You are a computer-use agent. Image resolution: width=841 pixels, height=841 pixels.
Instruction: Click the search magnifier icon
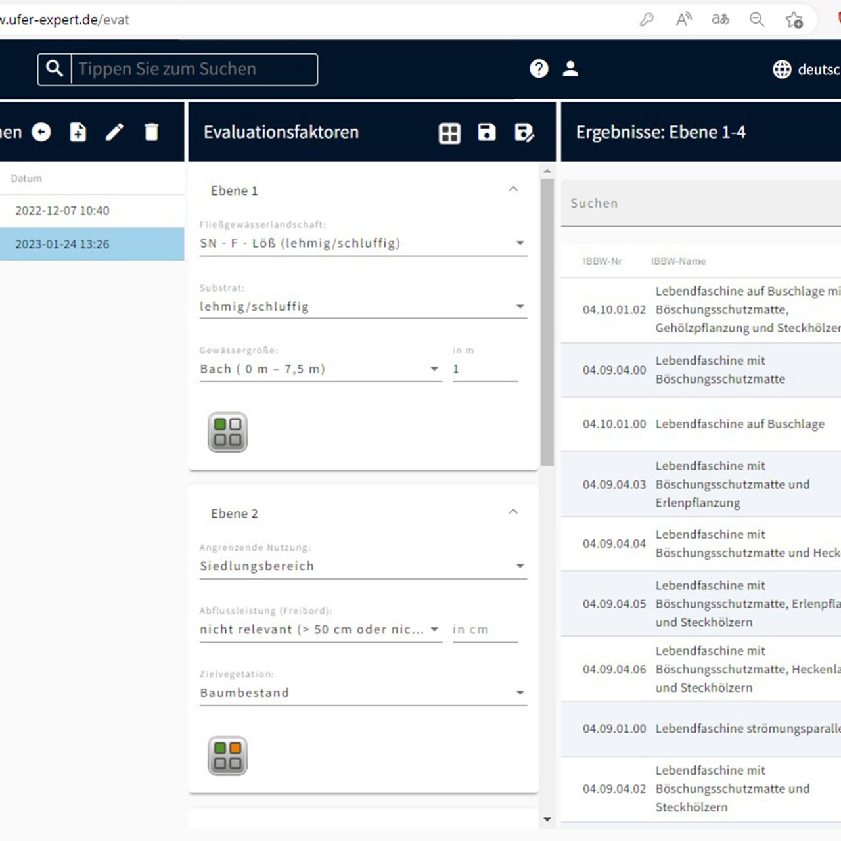coord(55,69)
